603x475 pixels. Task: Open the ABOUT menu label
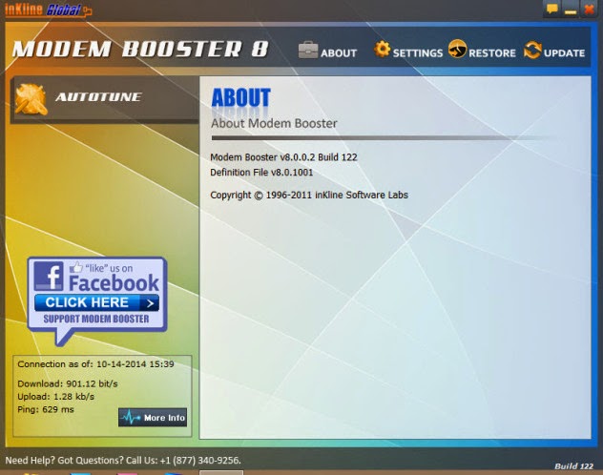(x=339, y=53)
